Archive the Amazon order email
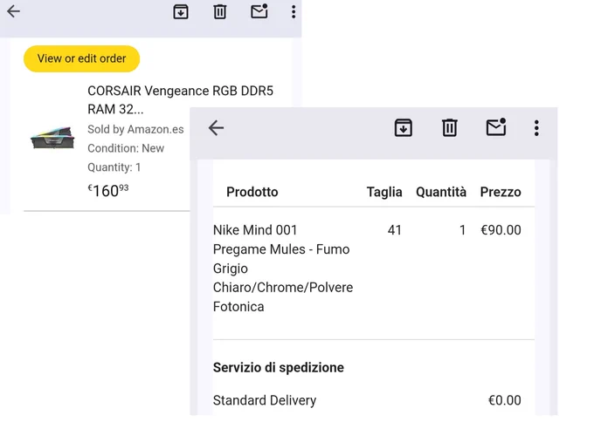This screenshot has height=422, width=594. click(x=181, y=11)
